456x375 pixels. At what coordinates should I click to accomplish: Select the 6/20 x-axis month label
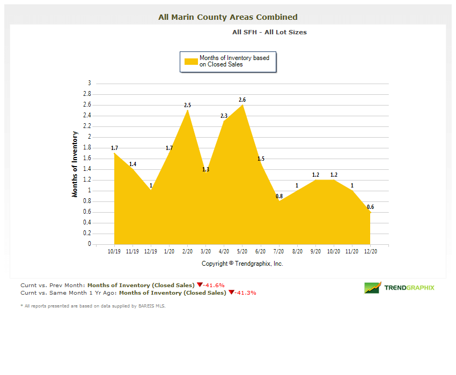tap(260, 251)
